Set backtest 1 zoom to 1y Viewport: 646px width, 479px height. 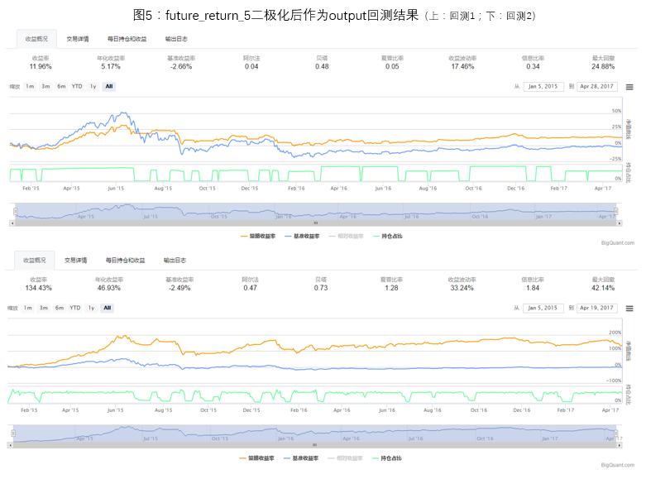93,87
